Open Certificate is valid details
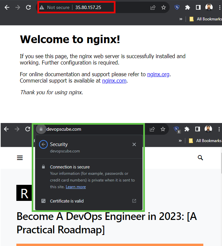 click(x=89, y=201)
